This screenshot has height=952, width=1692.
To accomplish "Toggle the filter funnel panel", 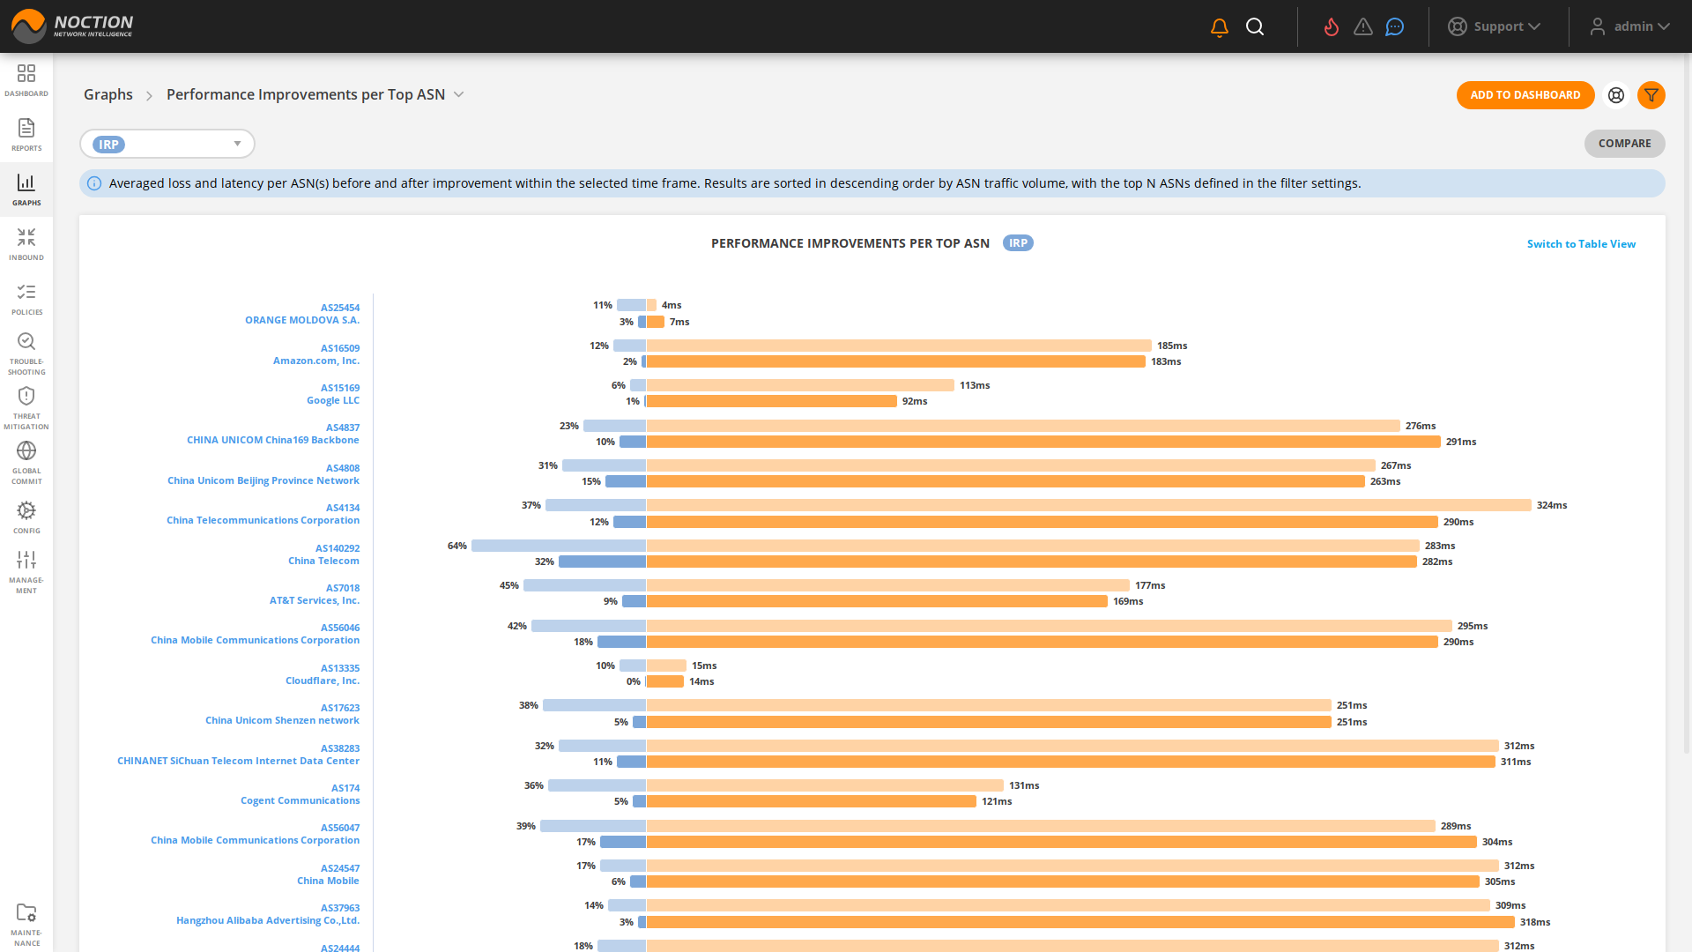I will coord(1651,95).
